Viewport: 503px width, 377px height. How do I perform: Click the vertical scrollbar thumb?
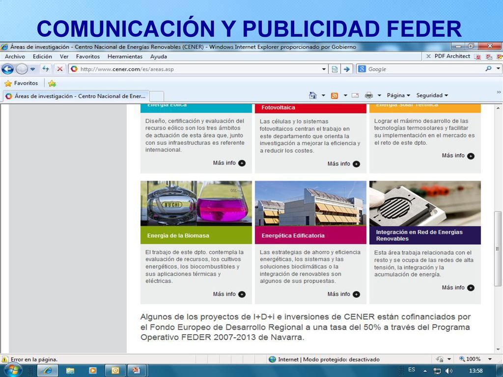498,249
